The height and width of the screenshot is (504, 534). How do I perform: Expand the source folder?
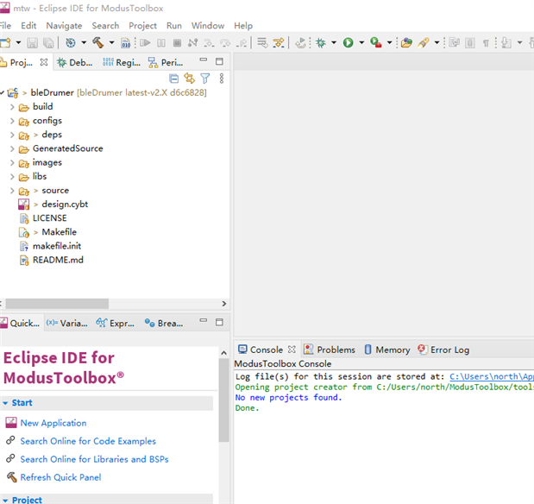pyautogui.click(x=12, y=191)
